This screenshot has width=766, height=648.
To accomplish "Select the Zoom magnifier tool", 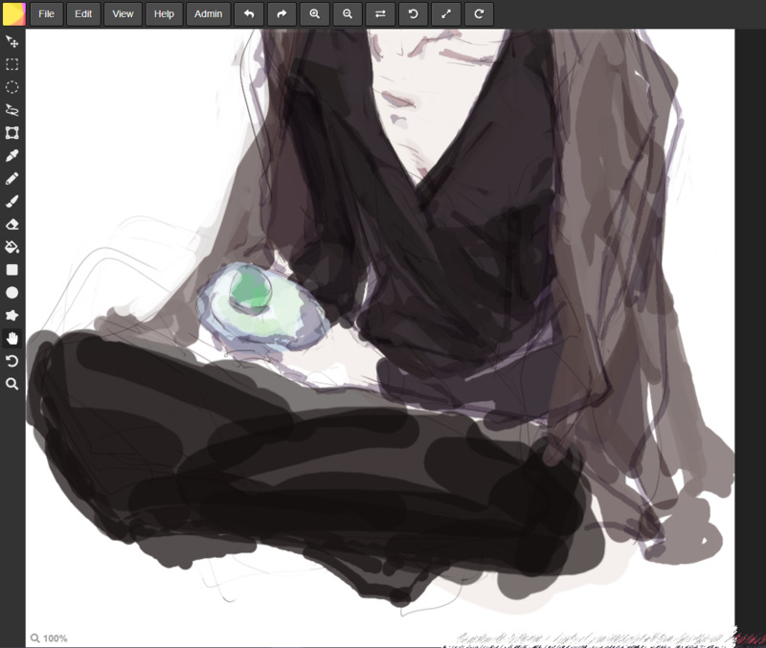I will 12,384.
